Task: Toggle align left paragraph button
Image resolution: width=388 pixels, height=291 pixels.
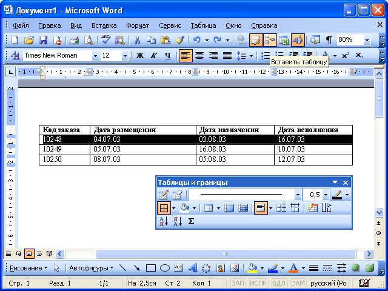Action: tap(186, 55)
